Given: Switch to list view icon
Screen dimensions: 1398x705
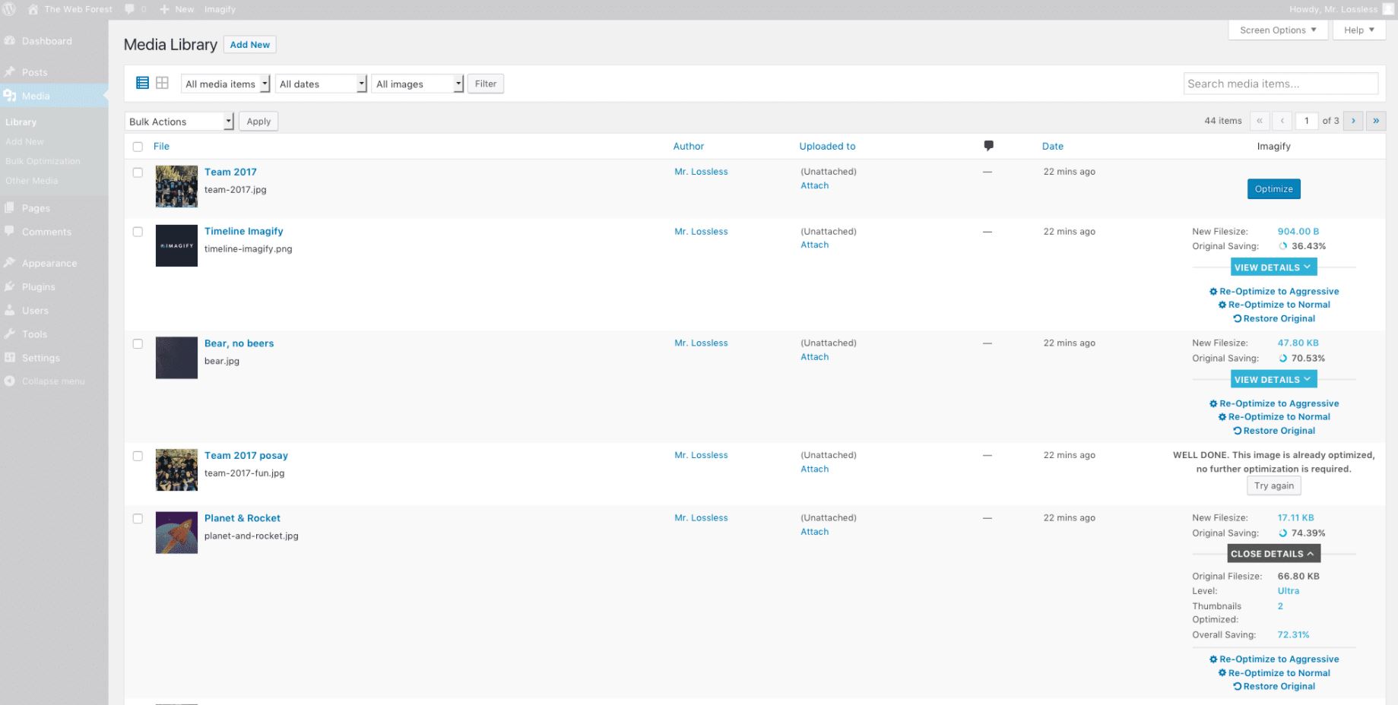Looking at the screenshot, I should pos(142,83).
